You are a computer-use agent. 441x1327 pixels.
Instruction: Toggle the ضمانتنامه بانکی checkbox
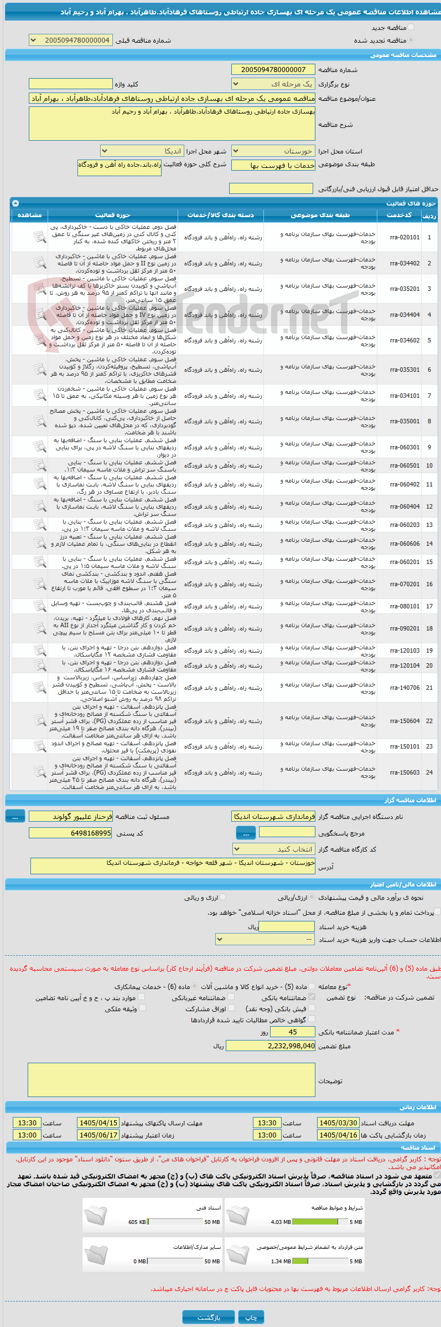tap(312, 997)
